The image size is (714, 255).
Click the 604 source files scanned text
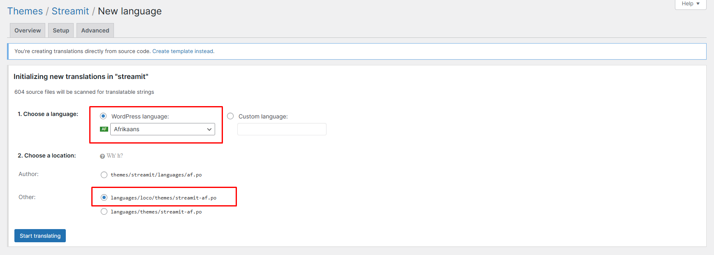point(84,92)
